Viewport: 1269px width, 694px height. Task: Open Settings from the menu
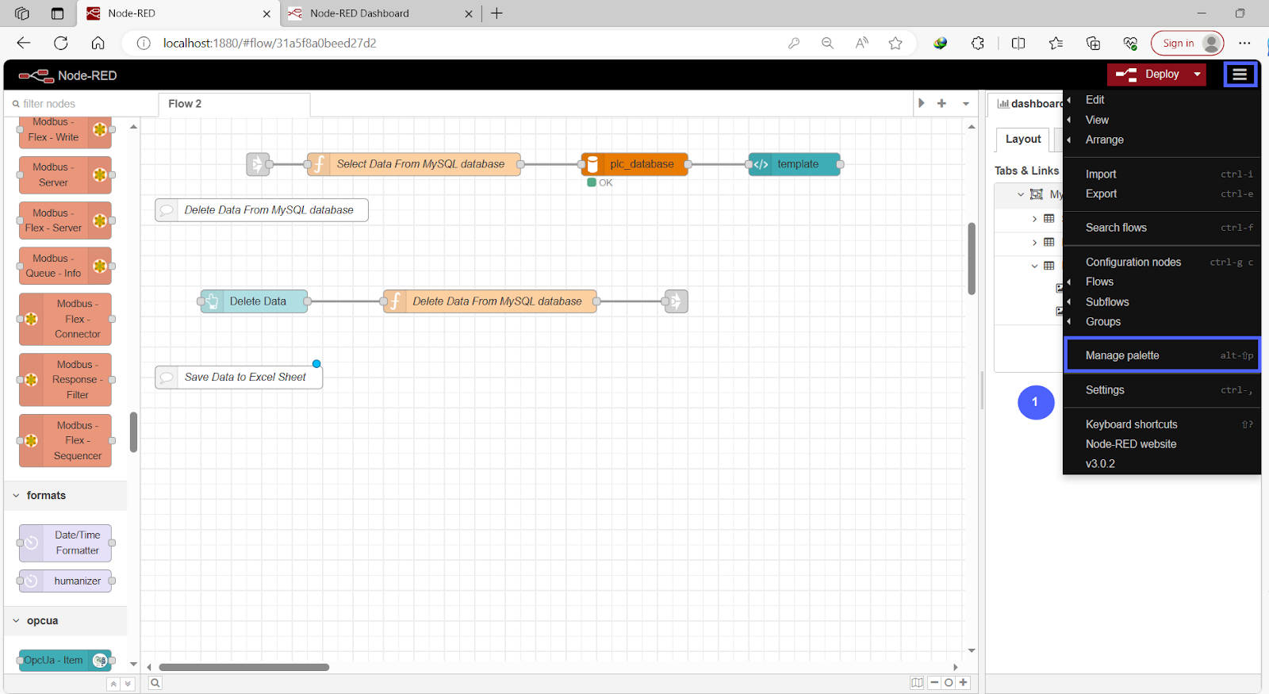click(x=1162, y=390)
